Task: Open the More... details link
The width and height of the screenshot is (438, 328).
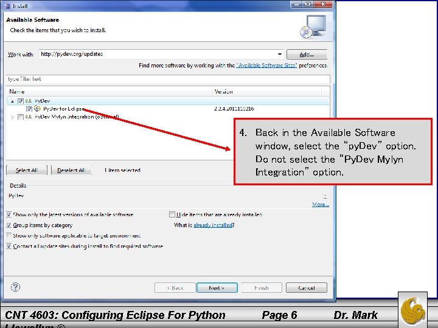Action: (x=321, y=204)
